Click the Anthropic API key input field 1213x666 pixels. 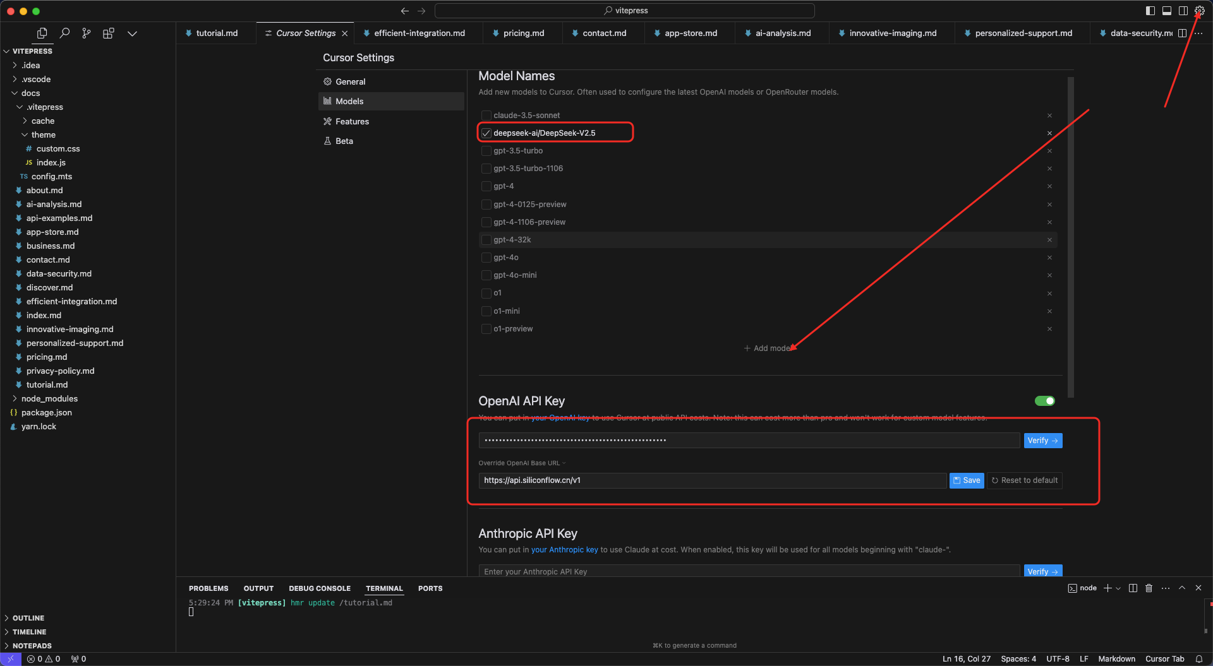(x=749, y=571)
